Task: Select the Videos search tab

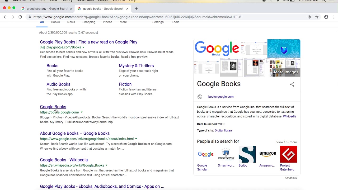Action: (107, 22)
